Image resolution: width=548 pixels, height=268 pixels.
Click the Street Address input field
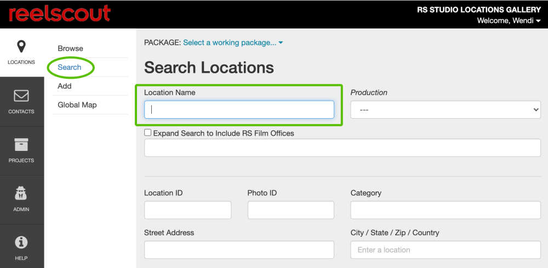239,250
